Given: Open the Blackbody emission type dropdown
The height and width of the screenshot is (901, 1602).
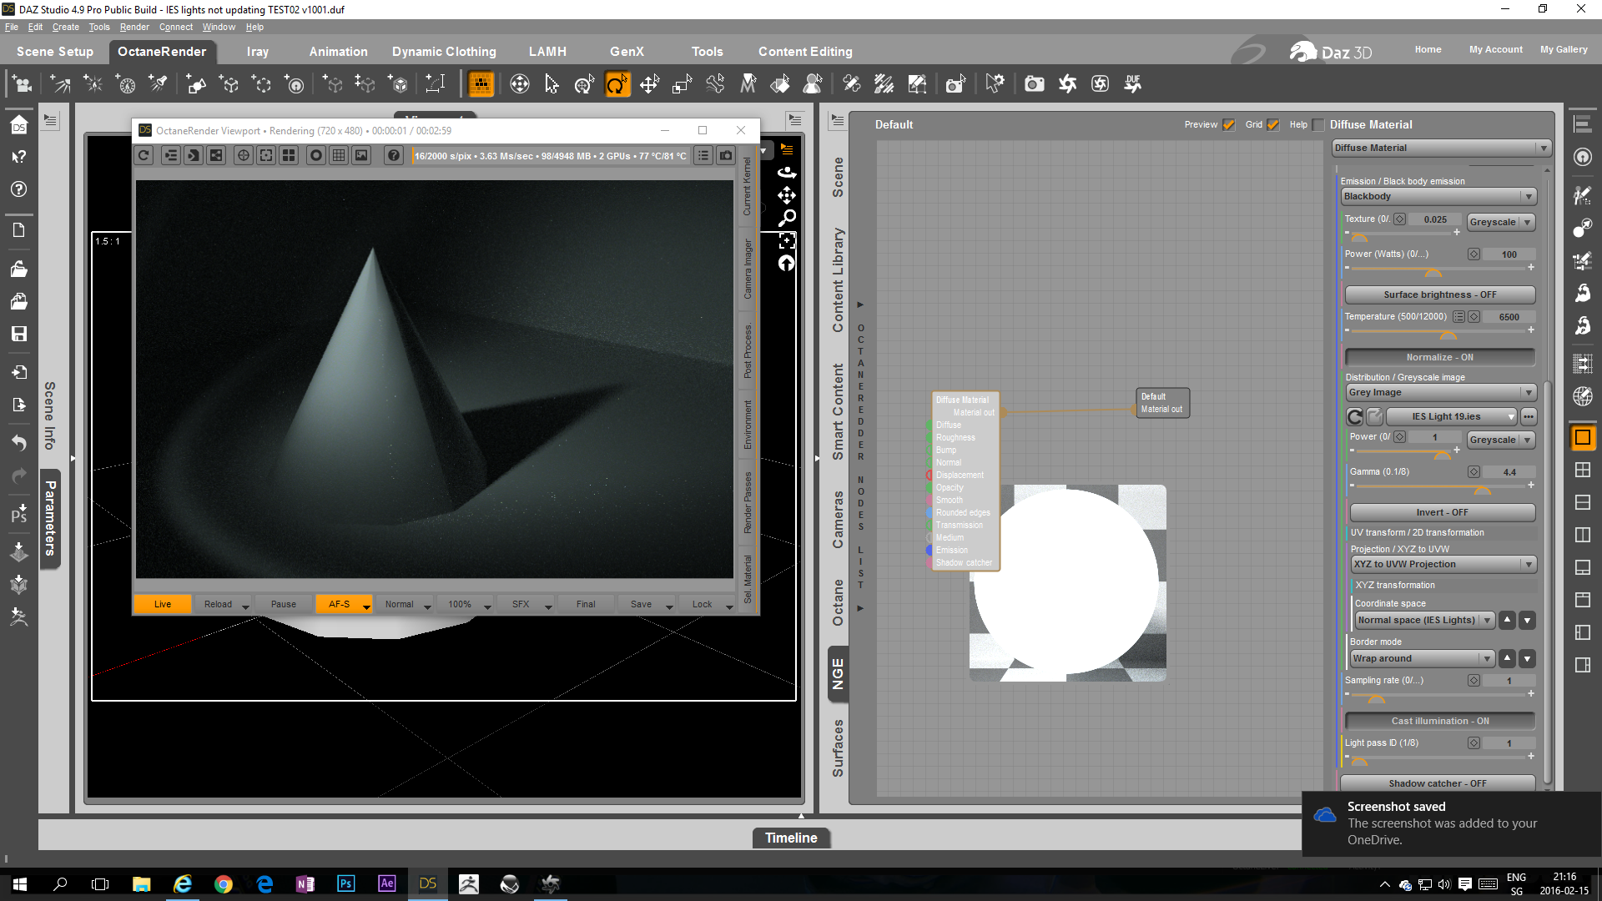Looking at the screenshot, I should (1438, 197).
